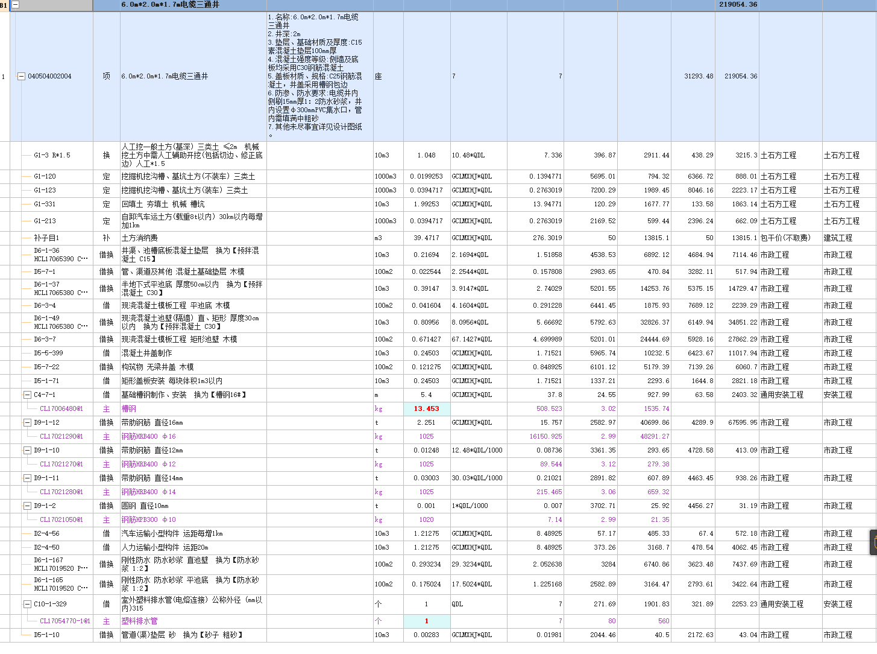This screenshot has width=877, height=654.
Task: Select the material code CL17006480@1
Action: point(61,409)
